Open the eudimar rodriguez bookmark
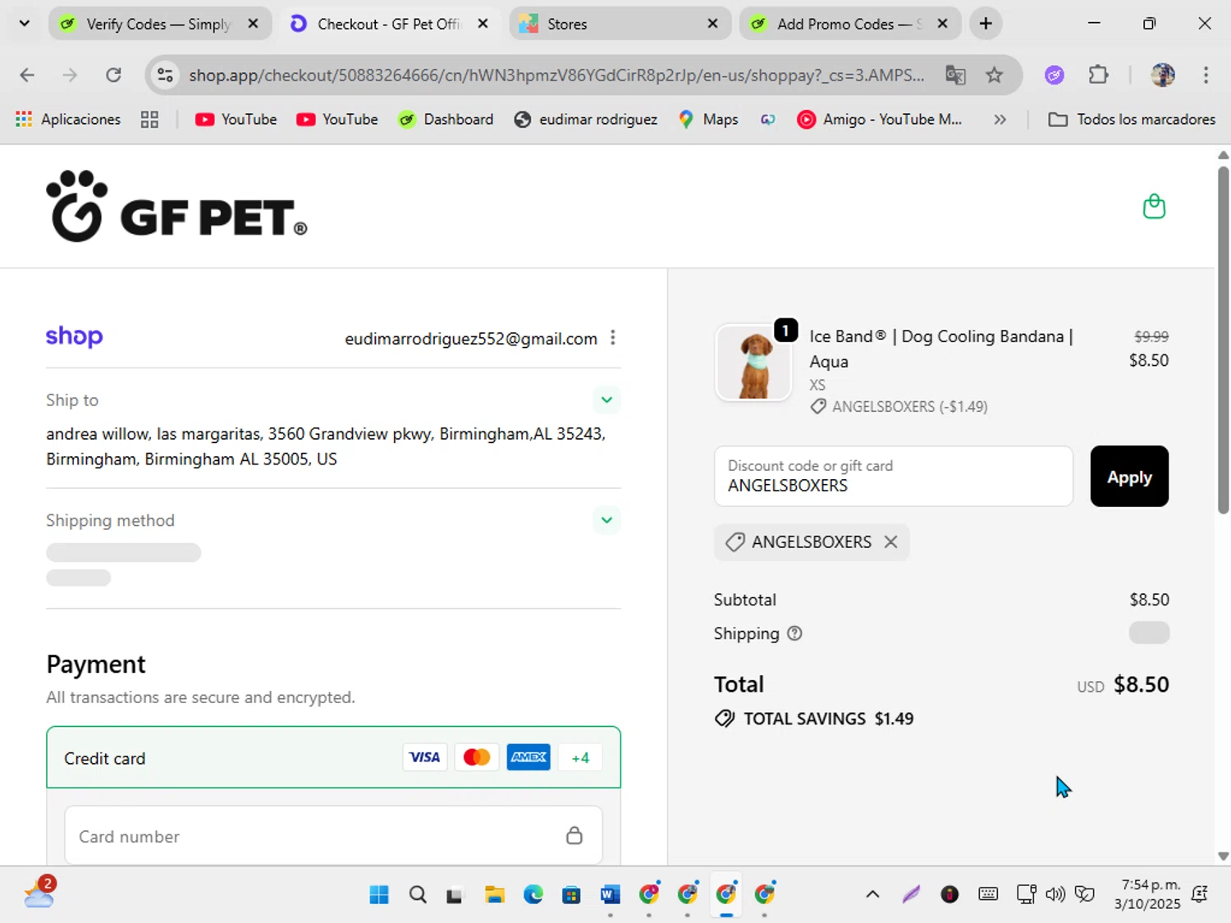Screen dimensions: 1231x923 coord(586,120)
